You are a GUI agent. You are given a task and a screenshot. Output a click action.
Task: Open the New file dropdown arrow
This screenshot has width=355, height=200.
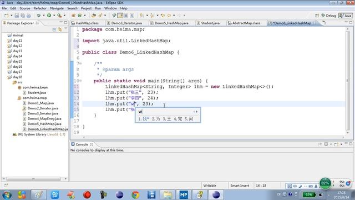[x=11, y=16]
